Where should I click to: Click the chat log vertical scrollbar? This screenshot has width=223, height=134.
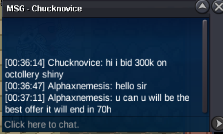point(205,66)
